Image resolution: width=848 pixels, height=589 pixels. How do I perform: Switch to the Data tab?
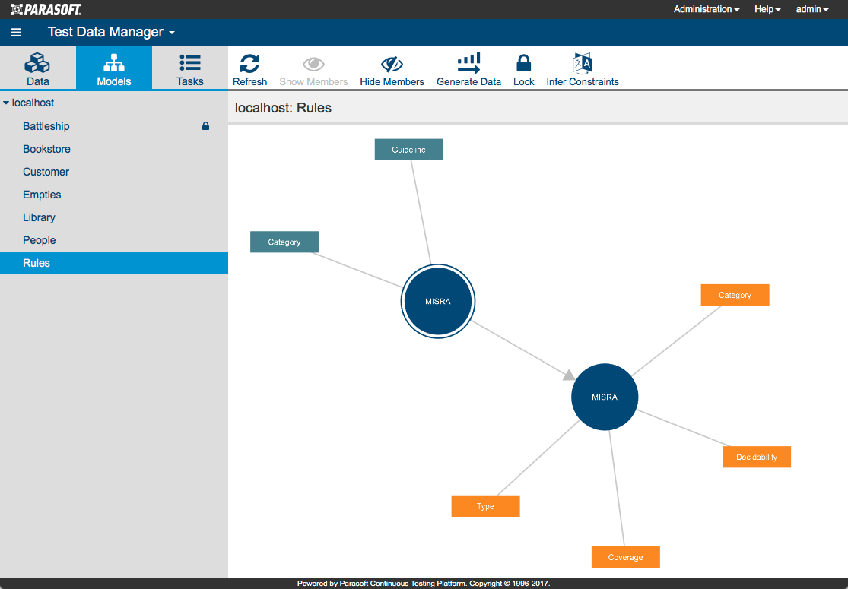tap(38, 68)
